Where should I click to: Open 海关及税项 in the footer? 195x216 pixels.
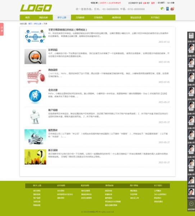86,191
